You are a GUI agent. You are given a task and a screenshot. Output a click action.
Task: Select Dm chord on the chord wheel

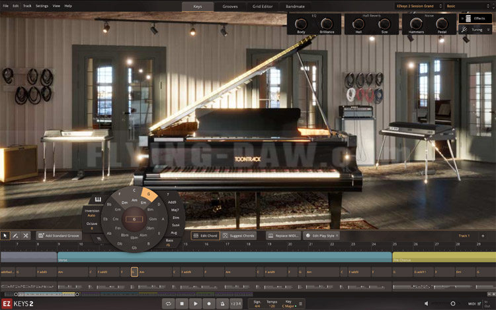[x=124, y=202]
